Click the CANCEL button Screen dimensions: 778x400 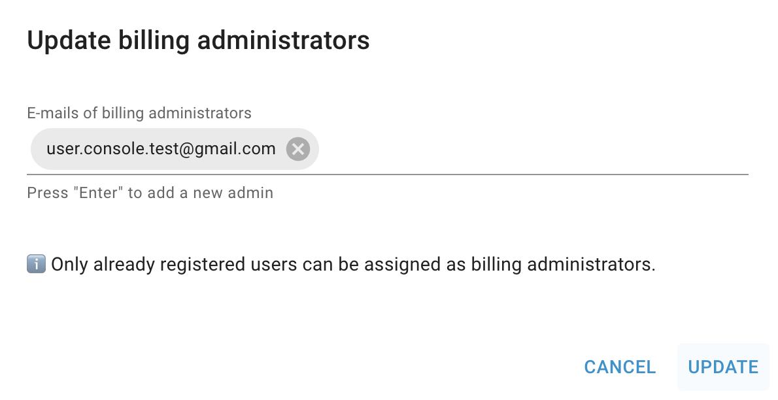[620, 367]
